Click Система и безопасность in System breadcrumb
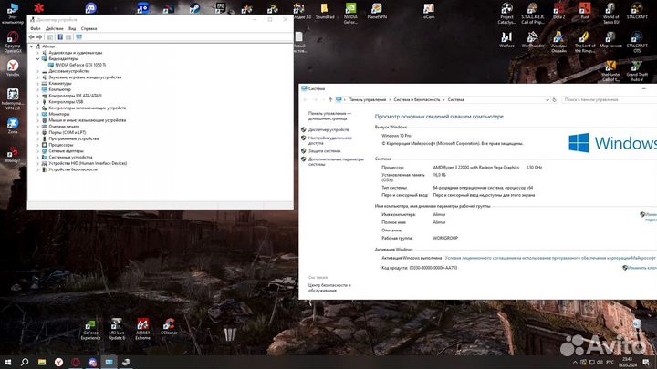 (417, 100)
